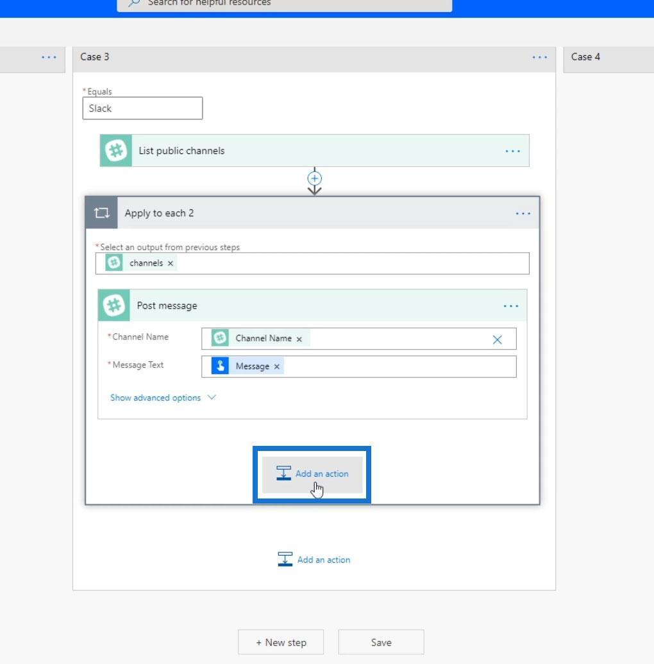Click the Slack icon on Post message
This screenshot has height=664, width=654.
(x=114, y=305)
